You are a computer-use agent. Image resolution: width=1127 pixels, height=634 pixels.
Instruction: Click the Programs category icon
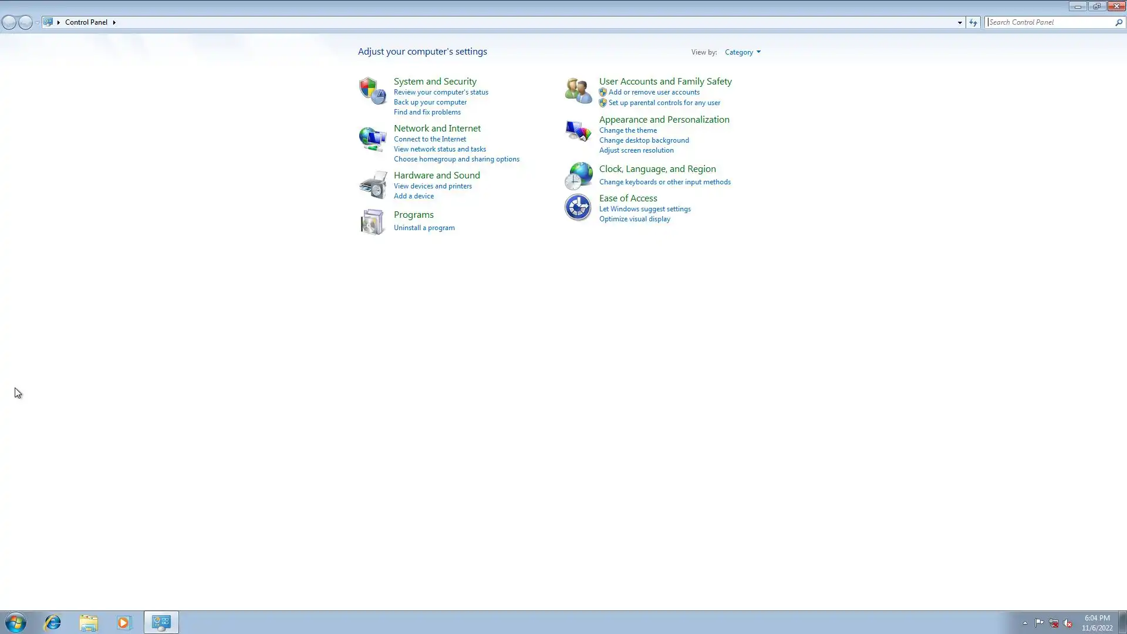372,222
